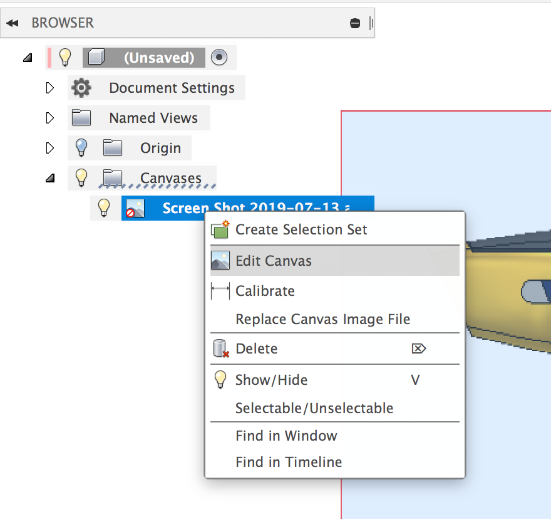
Task: Click the Origin folder icon
Action: (113, 147)
